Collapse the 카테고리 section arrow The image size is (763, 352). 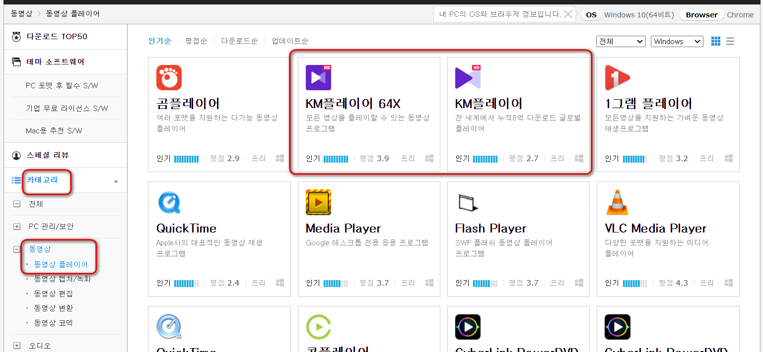coord(116,181)
